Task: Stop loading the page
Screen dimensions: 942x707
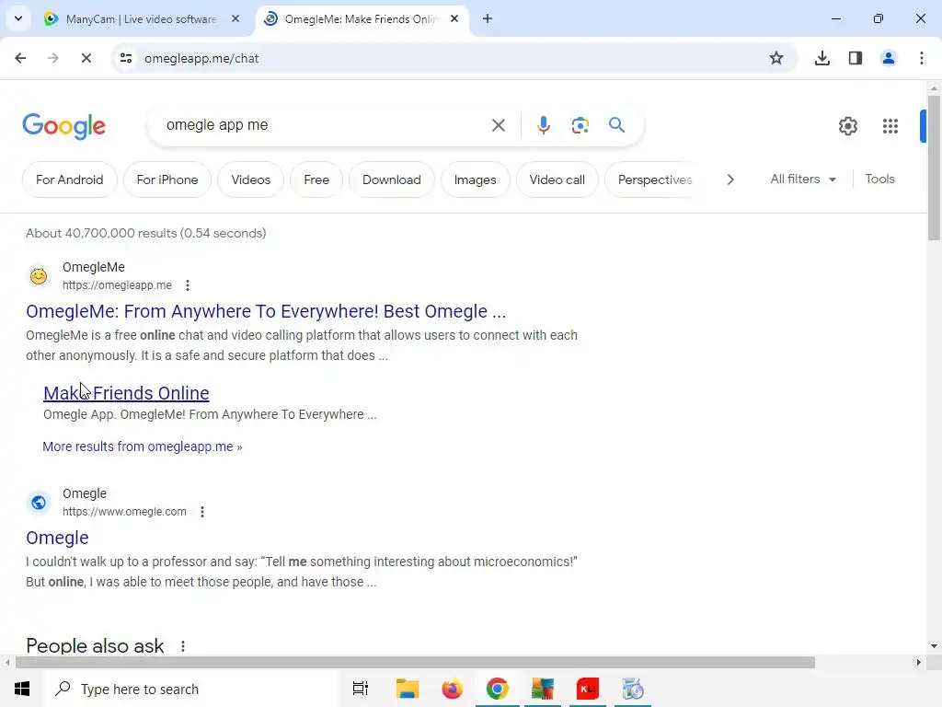Action: tap(86, 58)
